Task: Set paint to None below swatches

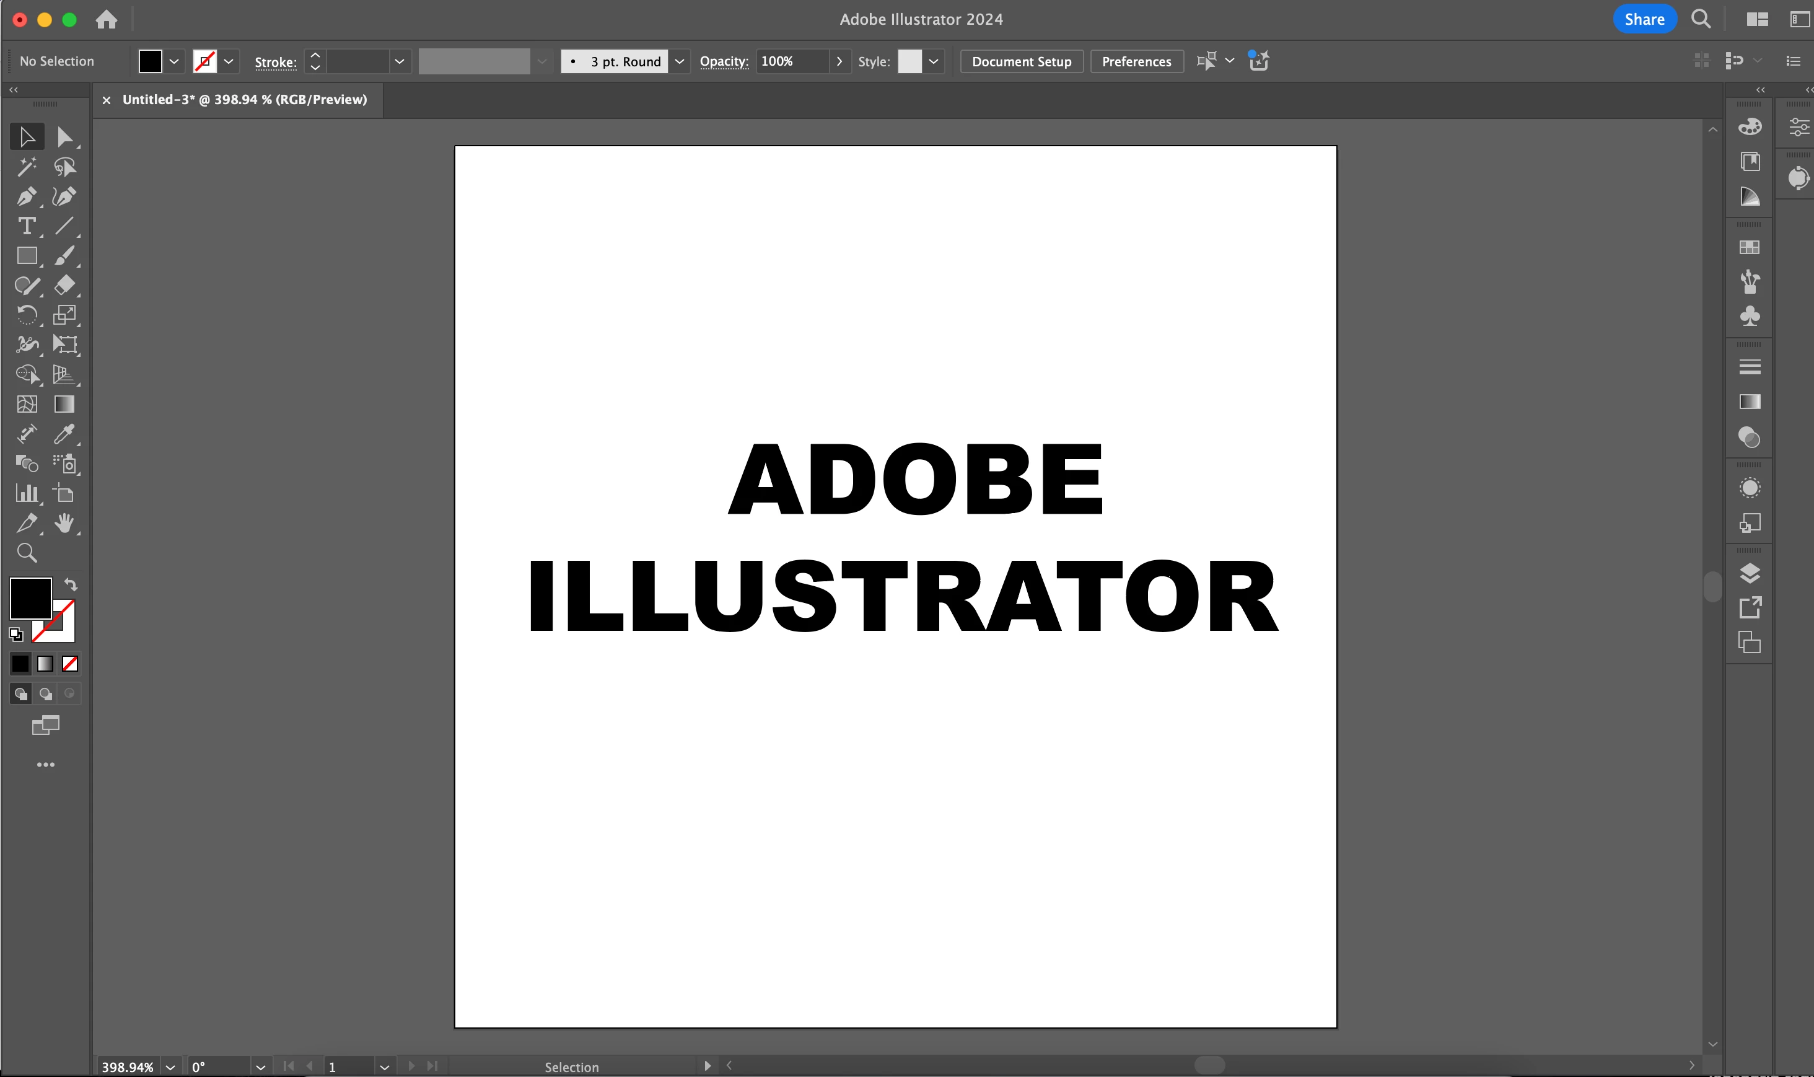Action: (69, 663)
